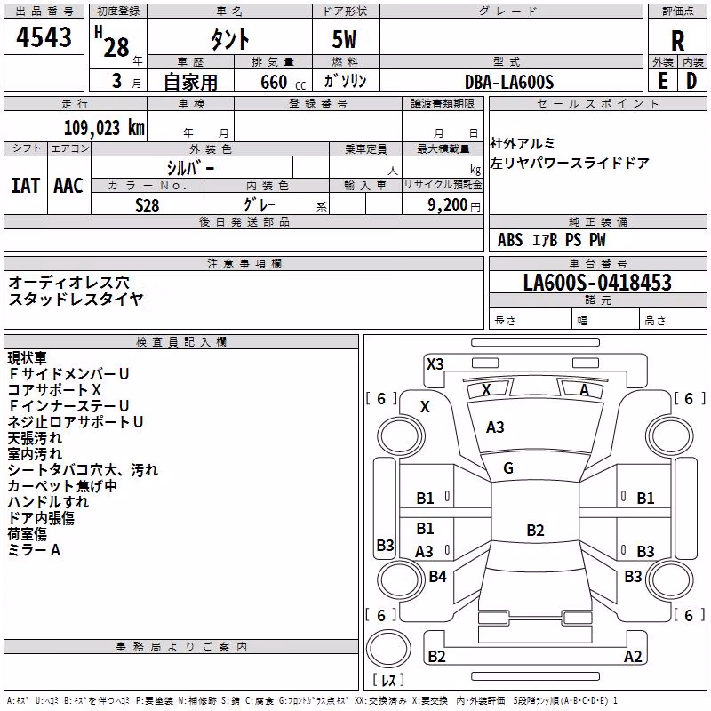
Task: Click the [レス] spare tire label
Action: coord(388,680)
